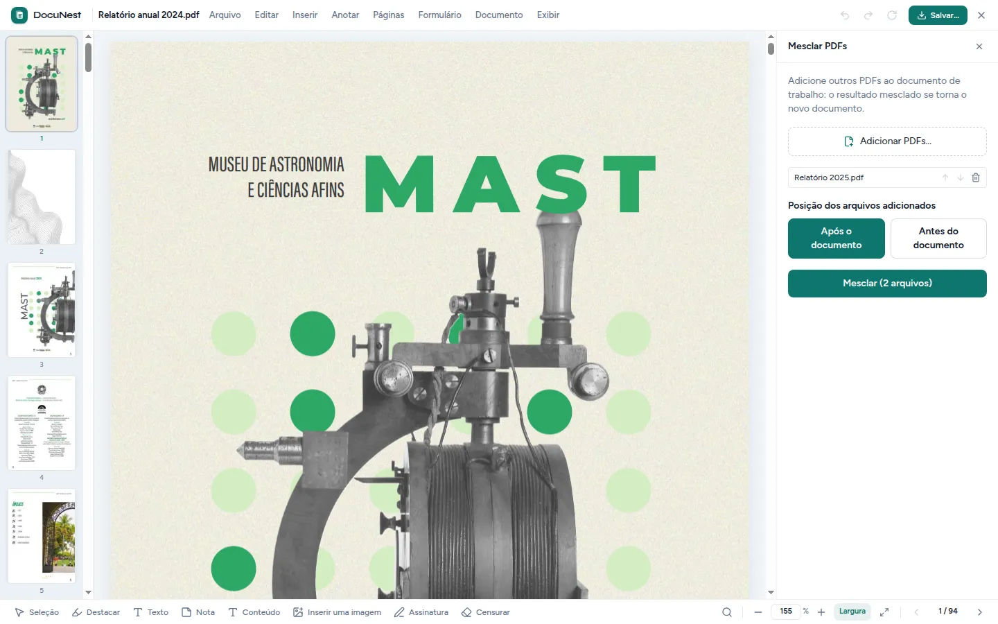998x624 pixels.
Task: Open the Anotar menu
Action: click(x=345, y=15)
